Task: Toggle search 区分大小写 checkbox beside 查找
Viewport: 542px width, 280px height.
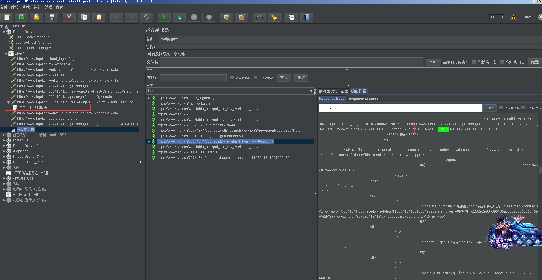Action: [x=232, y=78]
